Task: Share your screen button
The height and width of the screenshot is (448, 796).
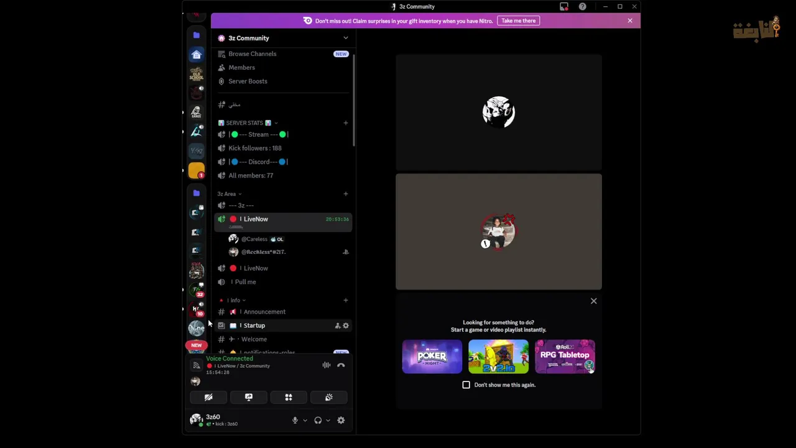Action: click(x=249, y=397)
